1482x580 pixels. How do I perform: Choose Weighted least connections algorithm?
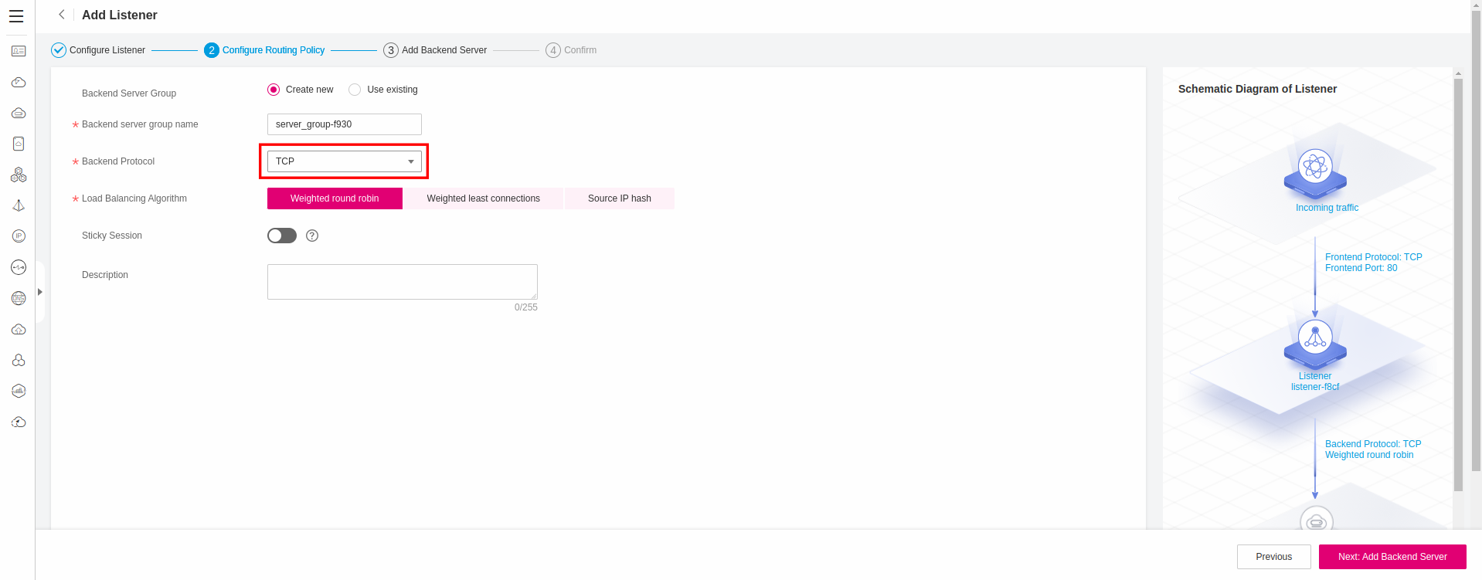pos(483,198)
